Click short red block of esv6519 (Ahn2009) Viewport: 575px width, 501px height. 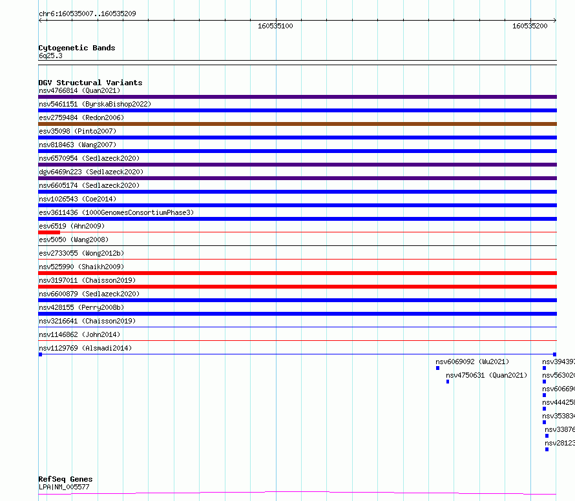(x=49, y=232)
